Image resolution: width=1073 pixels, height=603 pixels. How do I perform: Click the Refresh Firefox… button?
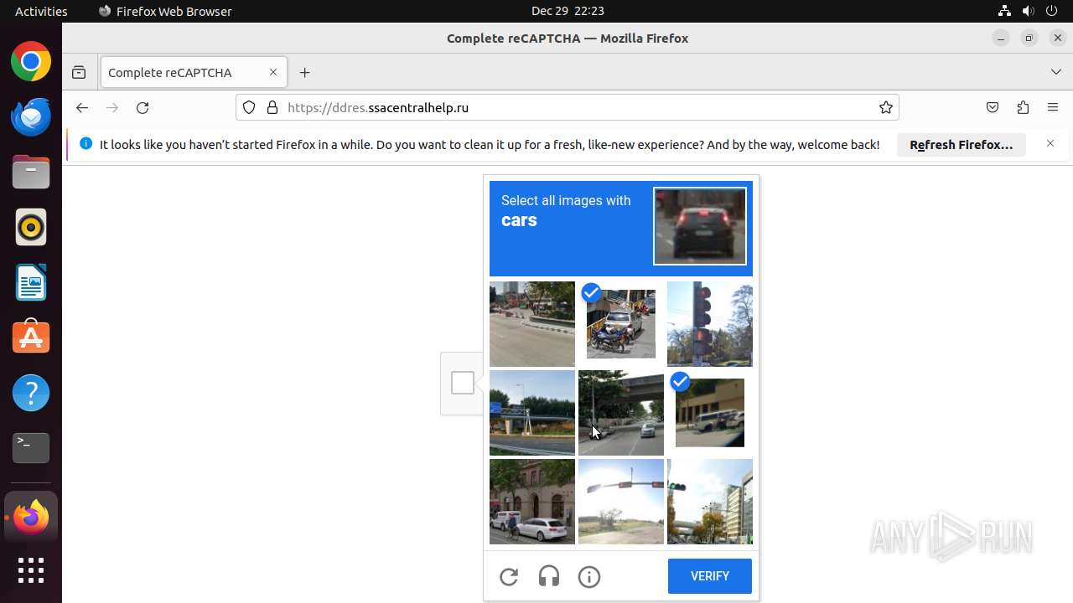point(962,145)
